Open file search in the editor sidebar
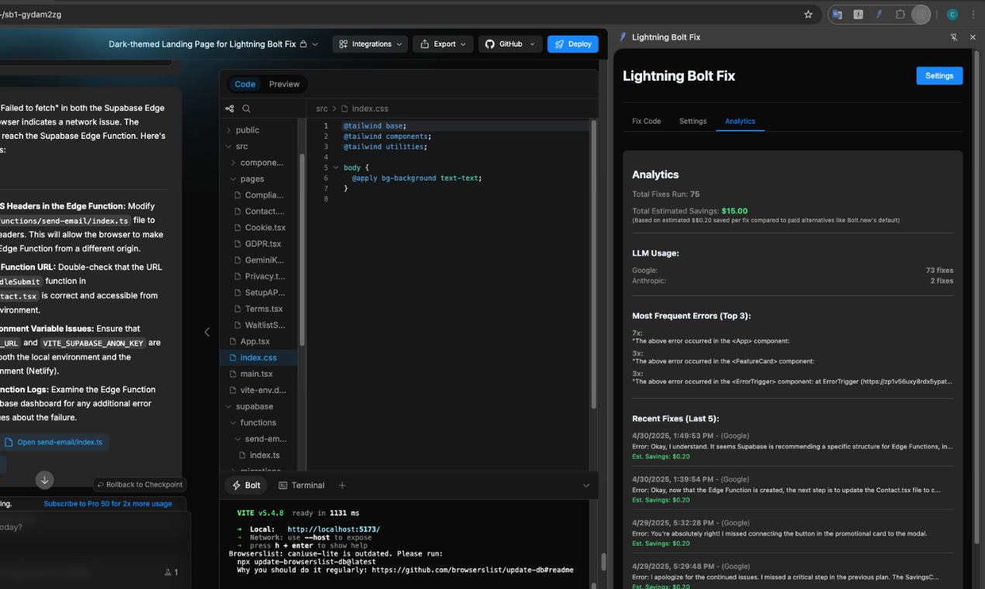The image size is (985, 589). pyautogui.click(x=247, y=108)
